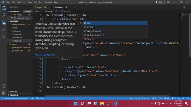Open the Customize Layout icon
Viewport: 191px width, 107px height.
click(168, 2)
